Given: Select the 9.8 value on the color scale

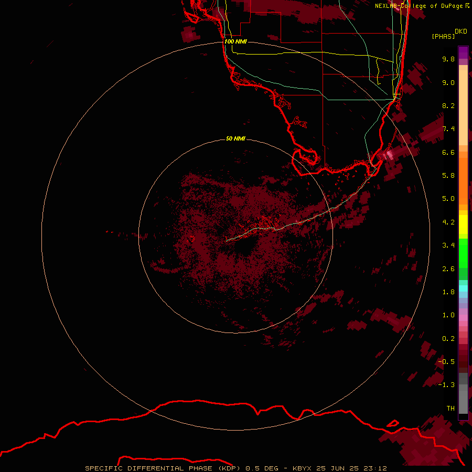Looking at the screenshot, I should (448, 59).
